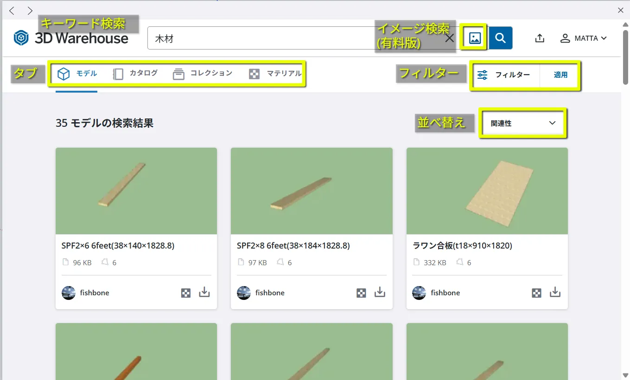Open the SPF2×8 6feet model thumbnail
The image size is (630, 380).
[x=312, y=191]
